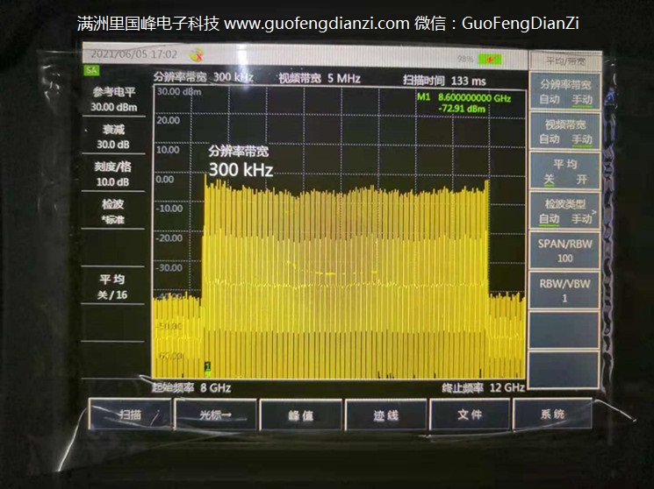Click the 平均/带宽 menu title

coord(565,61)
